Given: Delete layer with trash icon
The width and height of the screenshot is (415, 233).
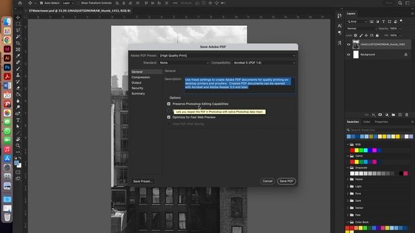Looking at the screenshot, I should [x=407, y=115].
